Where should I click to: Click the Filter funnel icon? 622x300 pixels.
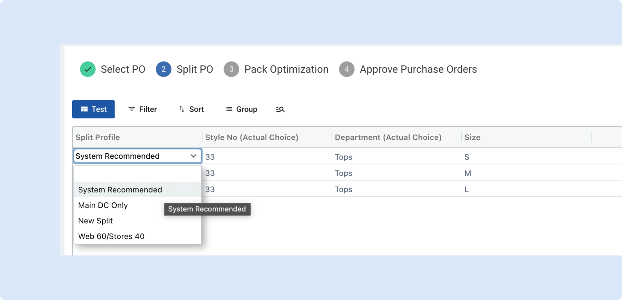tap(132, 109)
